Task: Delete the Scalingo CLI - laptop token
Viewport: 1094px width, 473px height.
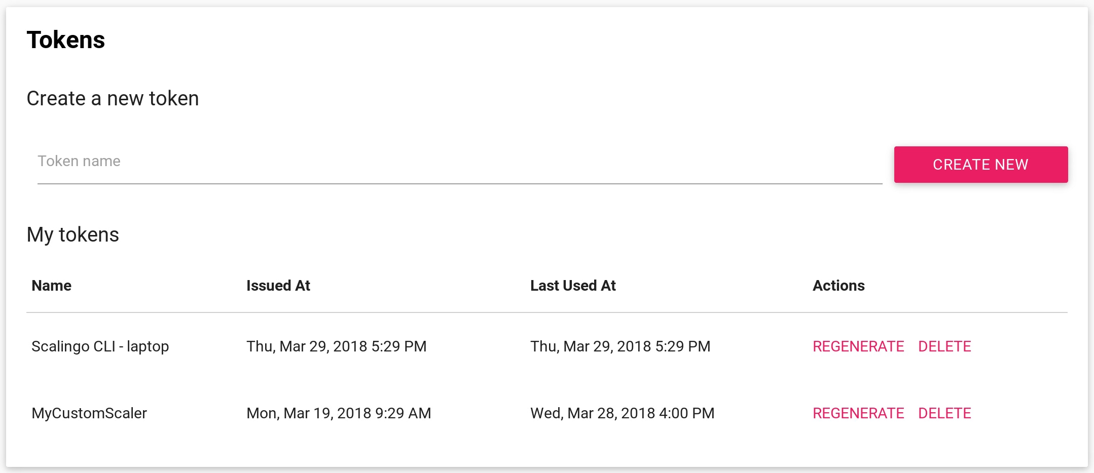Action: coord(945,346)
